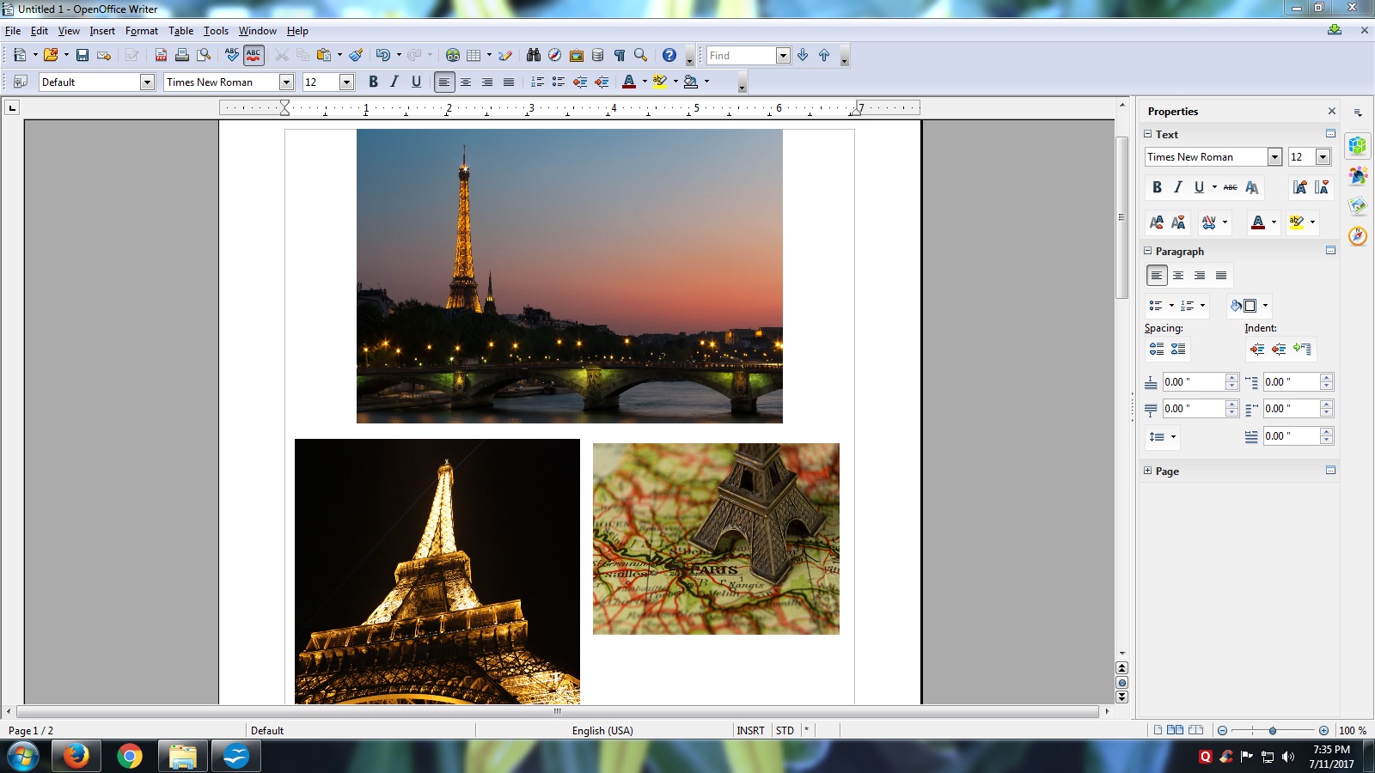The height and width of the screenshot is (773, 1375).
Task: Toggle Bold in formatting toolbar
Action: click(373, 82)
